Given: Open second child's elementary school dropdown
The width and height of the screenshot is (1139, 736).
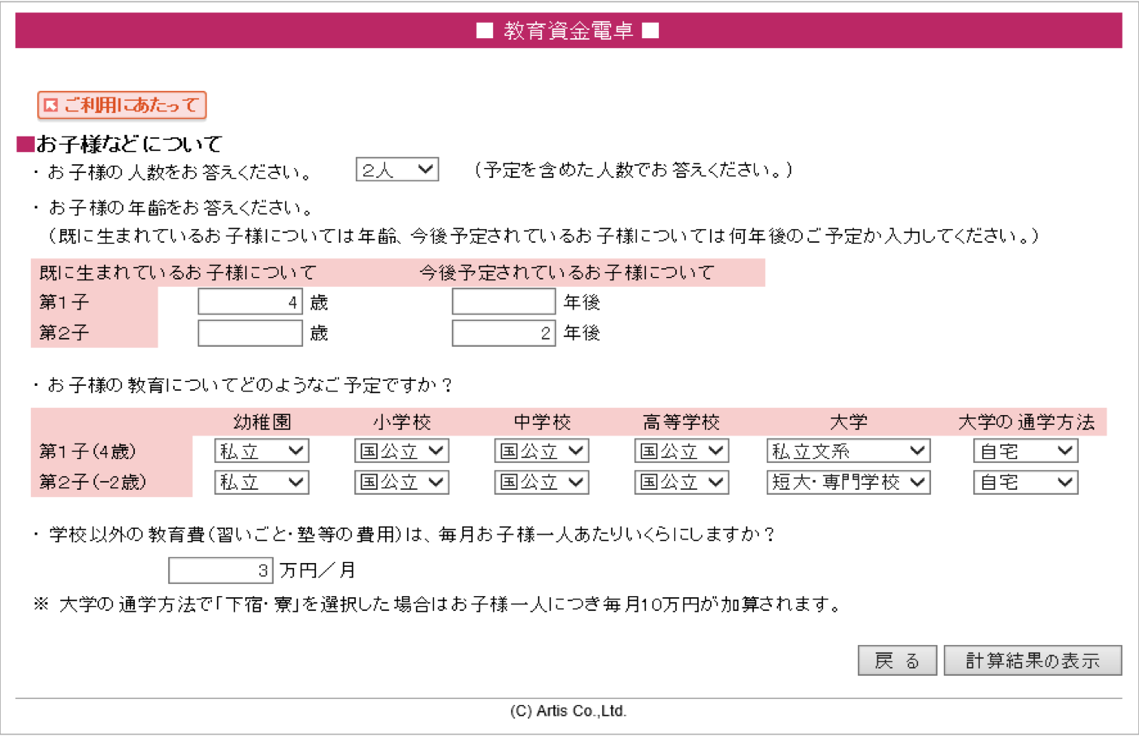Looking at the screenshot, I should [401, 483].
